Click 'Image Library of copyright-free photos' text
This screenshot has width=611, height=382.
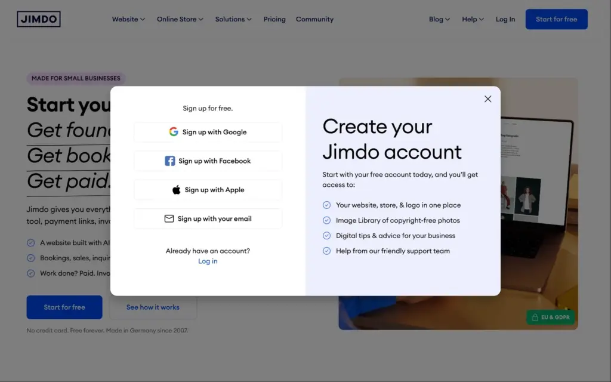(398, 220)
